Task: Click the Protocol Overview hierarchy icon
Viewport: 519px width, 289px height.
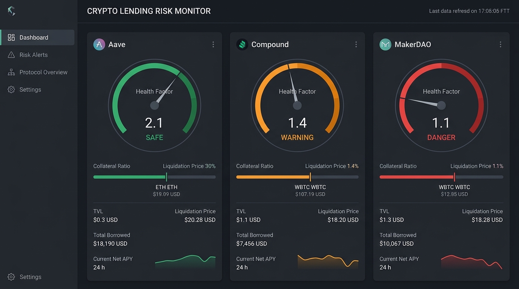Action: [11, 72]
